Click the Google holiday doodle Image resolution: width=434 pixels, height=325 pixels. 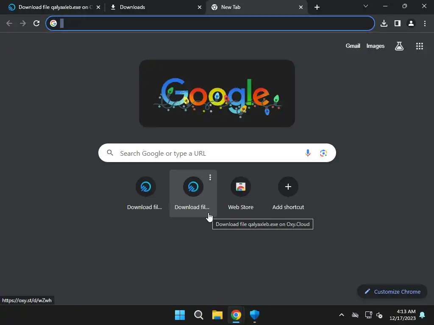coord(217,94)
